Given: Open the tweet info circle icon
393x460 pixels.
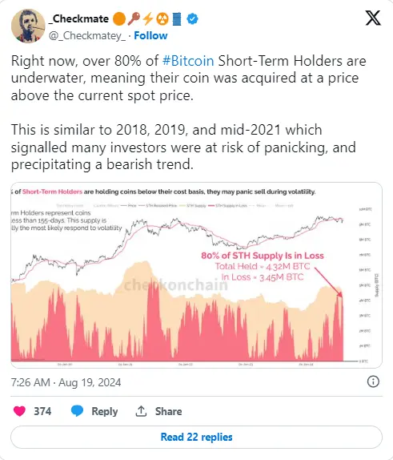Looking at the screenshot, I should (x=373, y=381).
